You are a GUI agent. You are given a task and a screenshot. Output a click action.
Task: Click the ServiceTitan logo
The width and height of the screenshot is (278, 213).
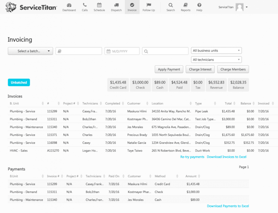(31, 7)
